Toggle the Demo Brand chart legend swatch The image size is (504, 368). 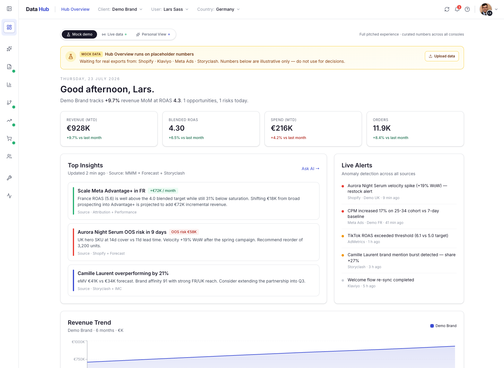pyautogui.click(x=432, y=326)
